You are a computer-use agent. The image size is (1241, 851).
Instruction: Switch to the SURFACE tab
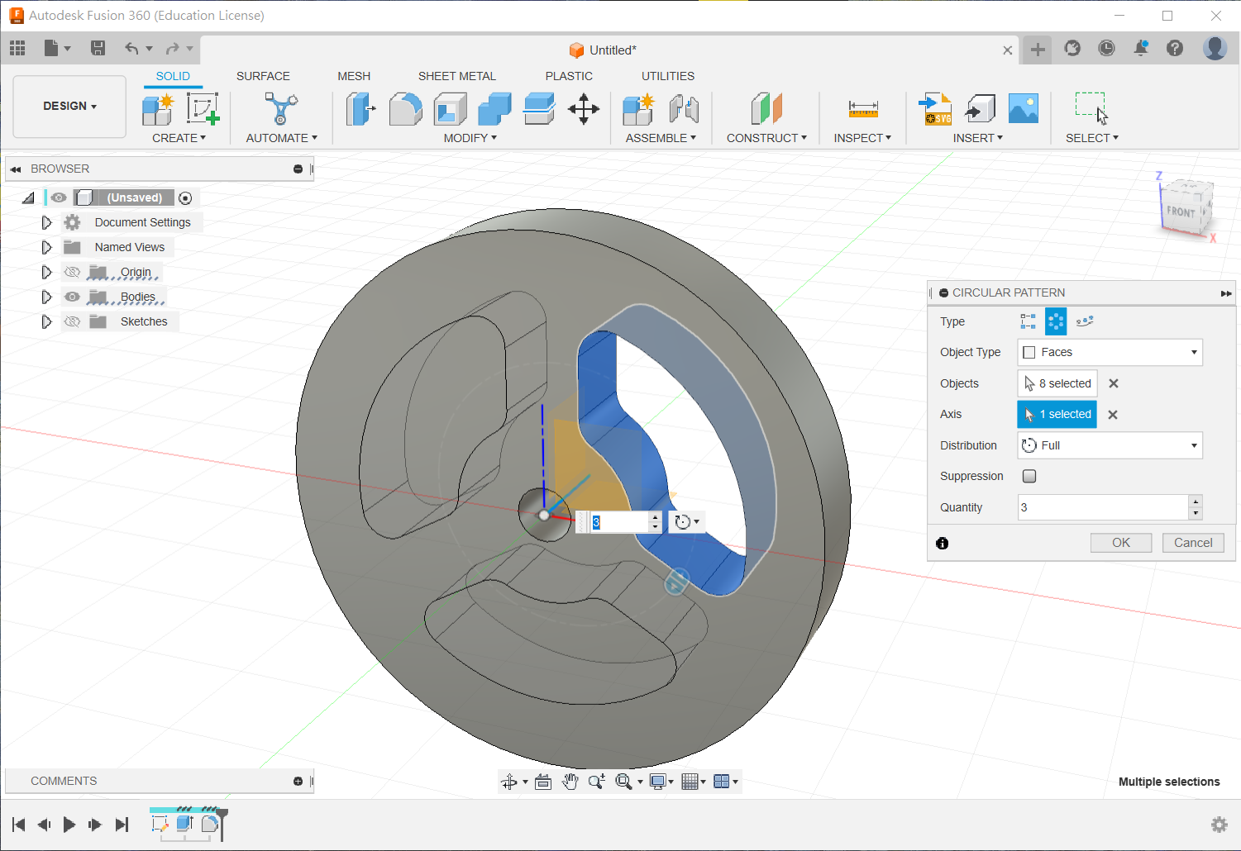pos(263,76)
